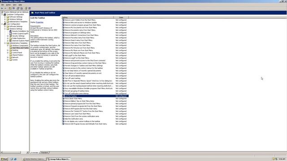This screenshot has height=161, width=287.
Task: Sort by the State column header
Action: coord(121,17)
